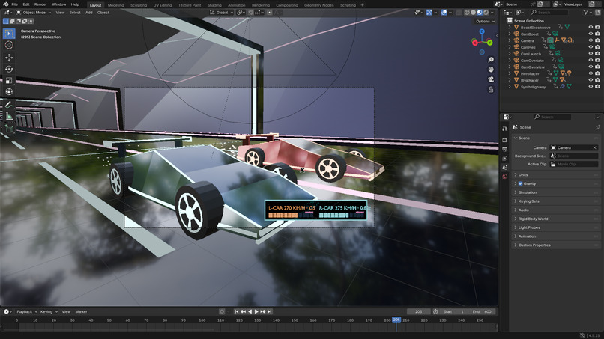The width and height of the screenshot is (604, 339).
Task: Open the Tool properties tab
Action: click(x=504, y=129)
